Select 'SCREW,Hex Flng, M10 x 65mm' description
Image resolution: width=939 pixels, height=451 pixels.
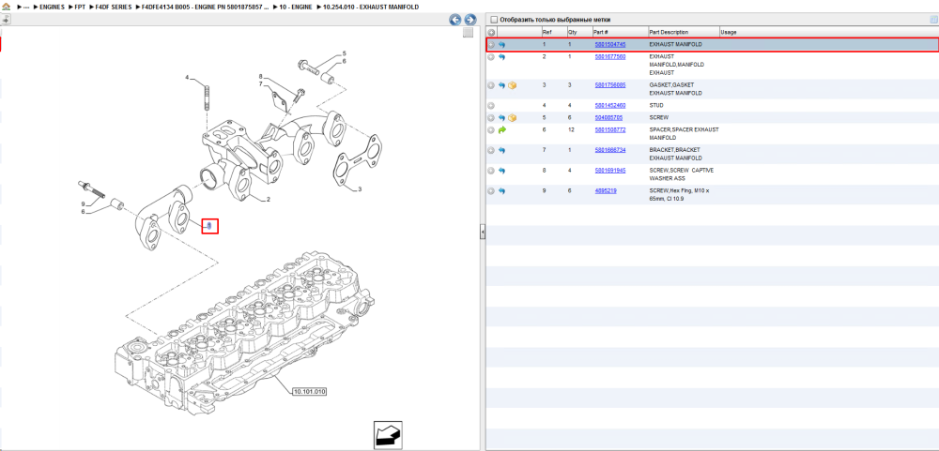click(679, 194)
